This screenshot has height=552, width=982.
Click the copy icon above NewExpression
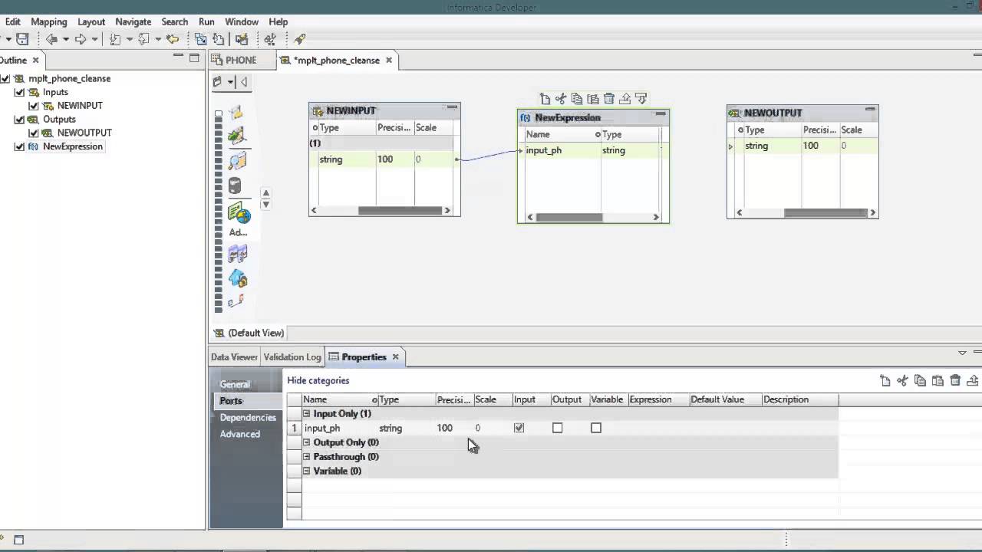[577, 99]
